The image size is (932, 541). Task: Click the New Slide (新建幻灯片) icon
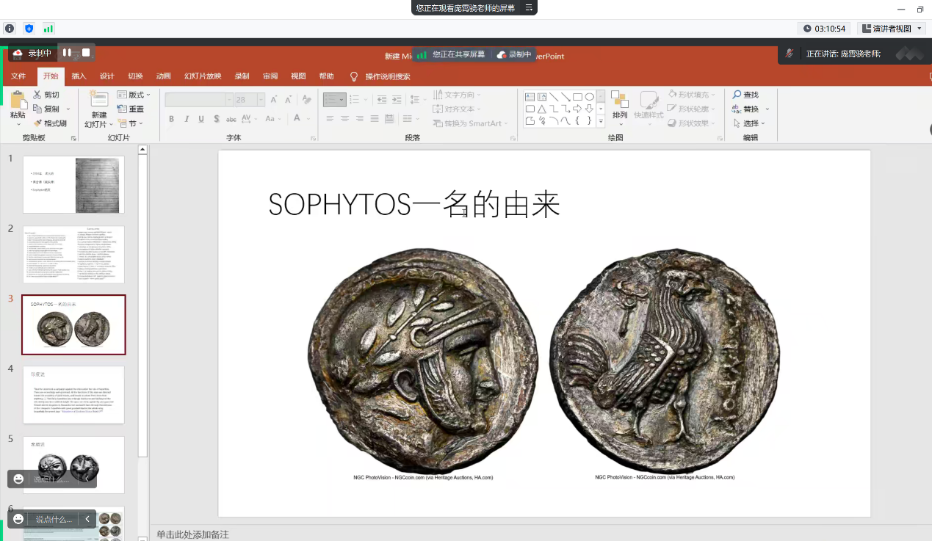(98, 101)
